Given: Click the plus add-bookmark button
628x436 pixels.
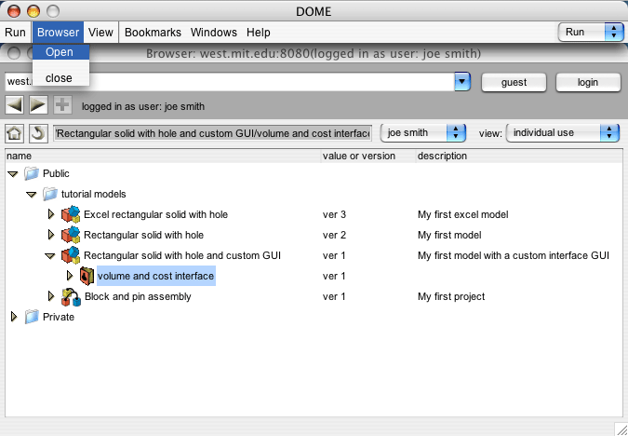Looking at the screenshot, I should (62, 105).
